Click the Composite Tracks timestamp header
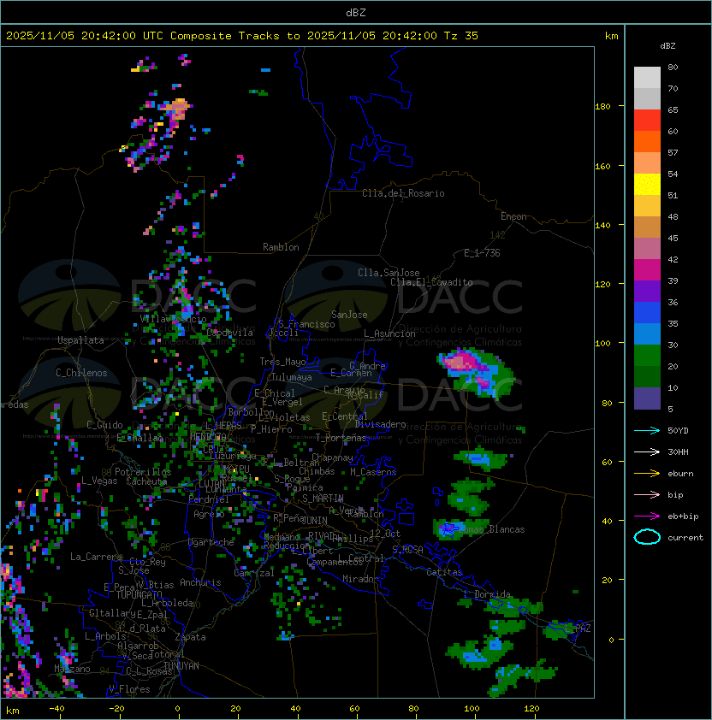 [x=242, y=36]
